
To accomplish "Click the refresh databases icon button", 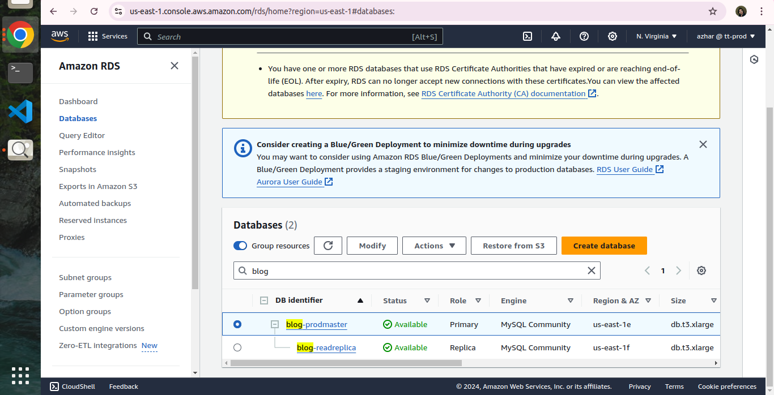I will tap(328, 246).
